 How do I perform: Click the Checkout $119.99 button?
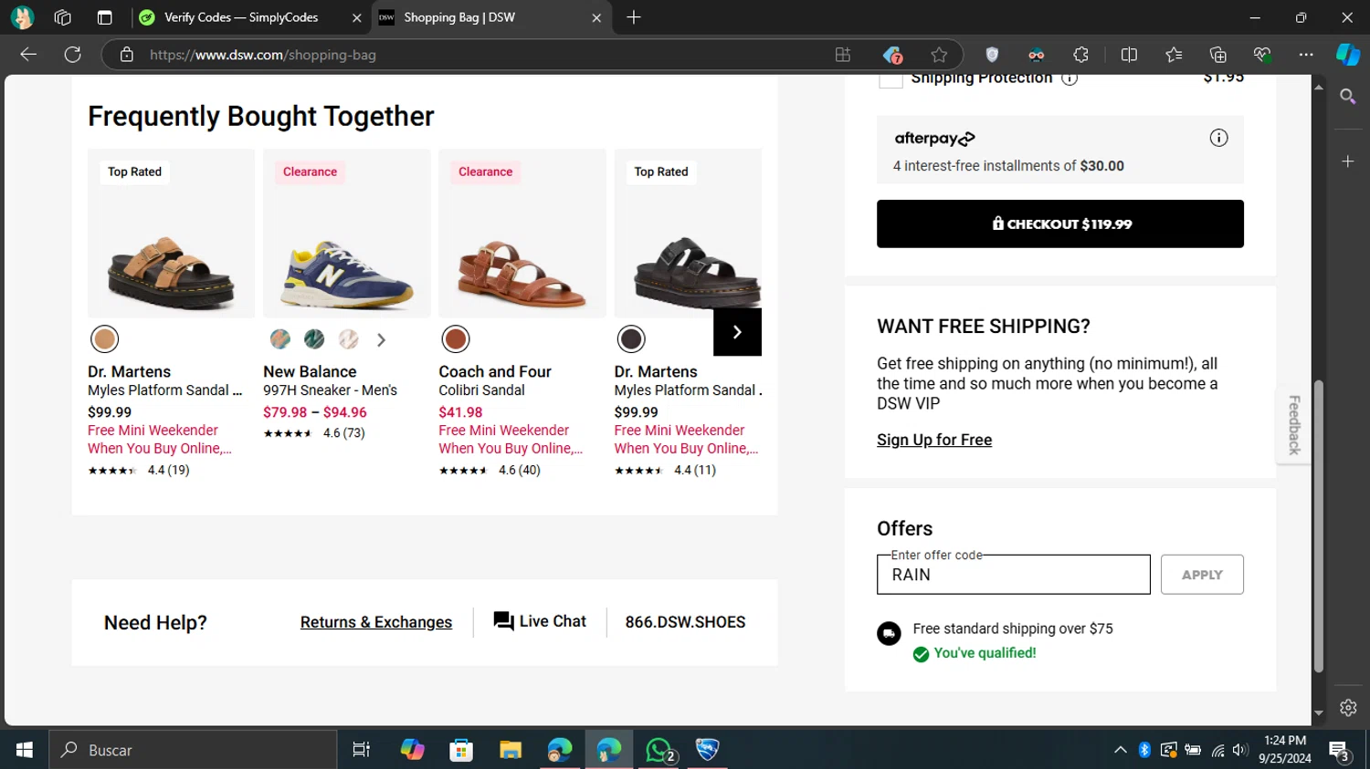[x=1060, y=223]
